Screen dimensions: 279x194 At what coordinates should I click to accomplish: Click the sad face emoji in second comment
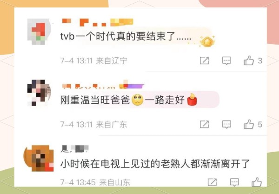point(137,100)
